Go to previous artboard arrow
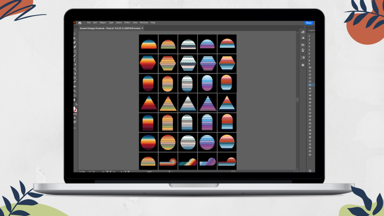384x216 pixels. click(110, 171)
